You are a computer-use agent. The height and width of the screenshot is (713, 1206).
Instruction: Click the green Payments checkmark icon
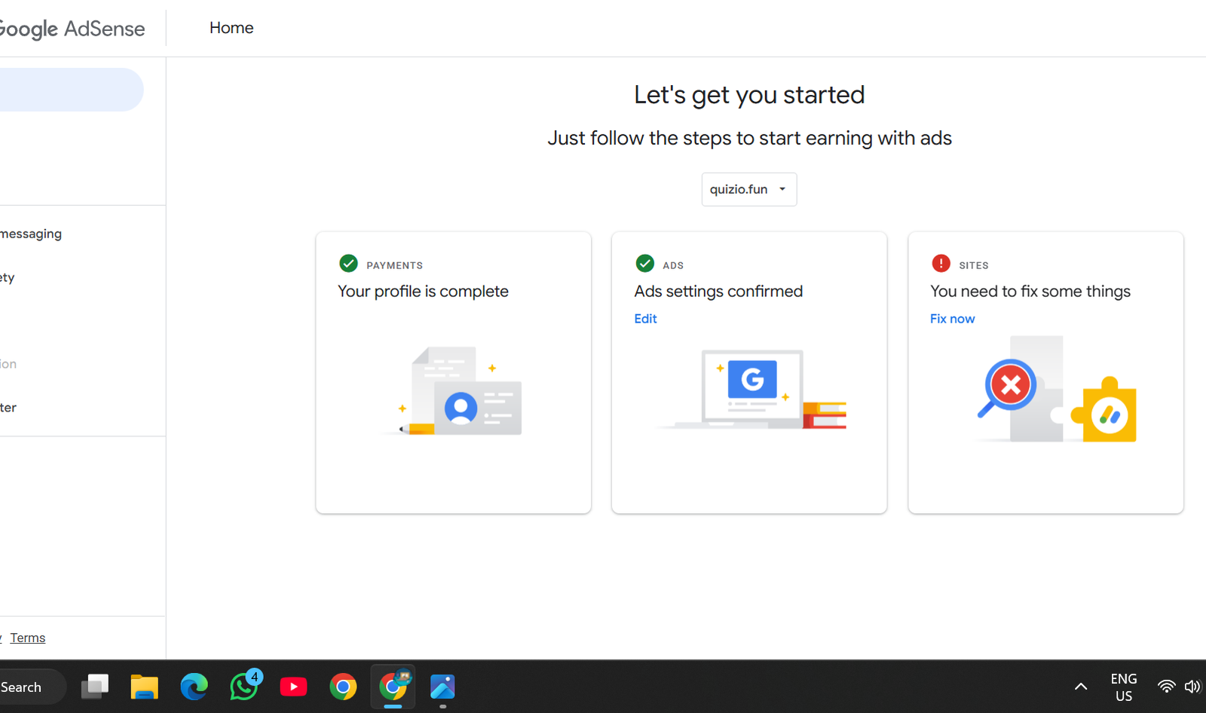tap(348, 263)
